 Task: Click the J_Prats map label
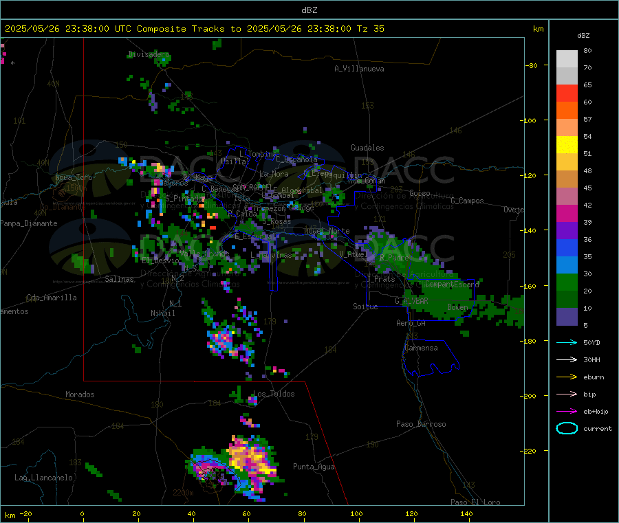pyautogui.click(x=380, y=279)
